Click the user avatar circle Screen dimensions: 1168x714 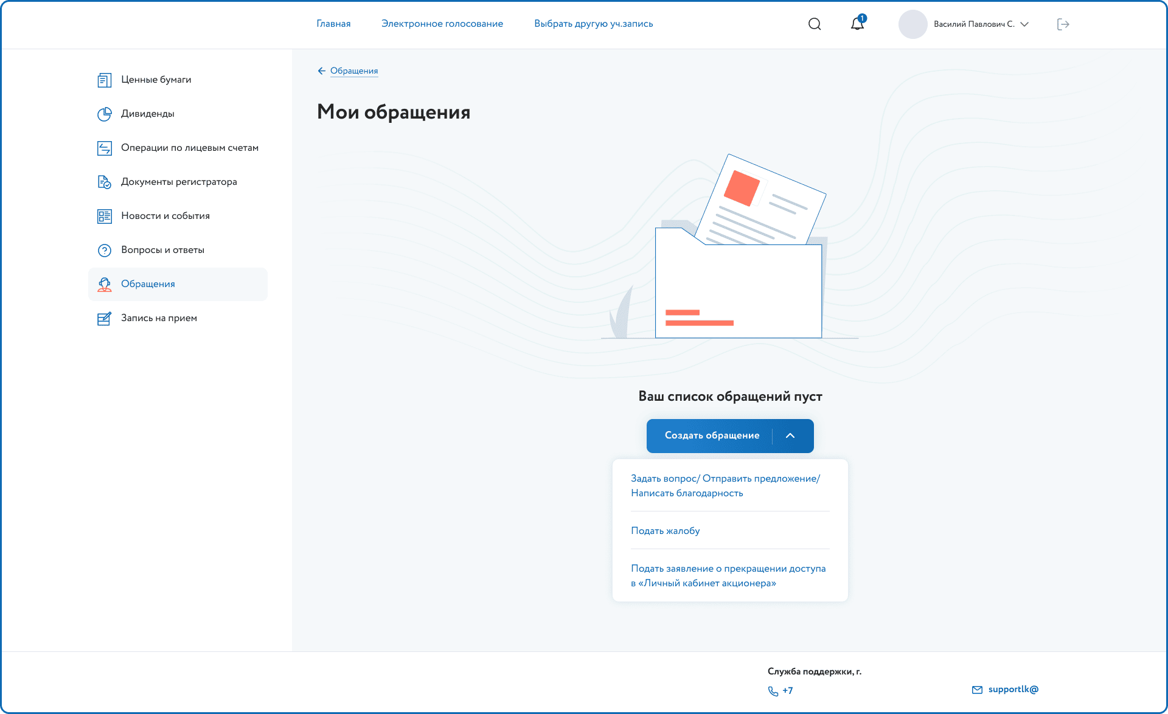(912, 24)
